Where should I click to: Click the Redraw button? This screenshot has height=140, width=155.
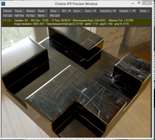[31, 11]
